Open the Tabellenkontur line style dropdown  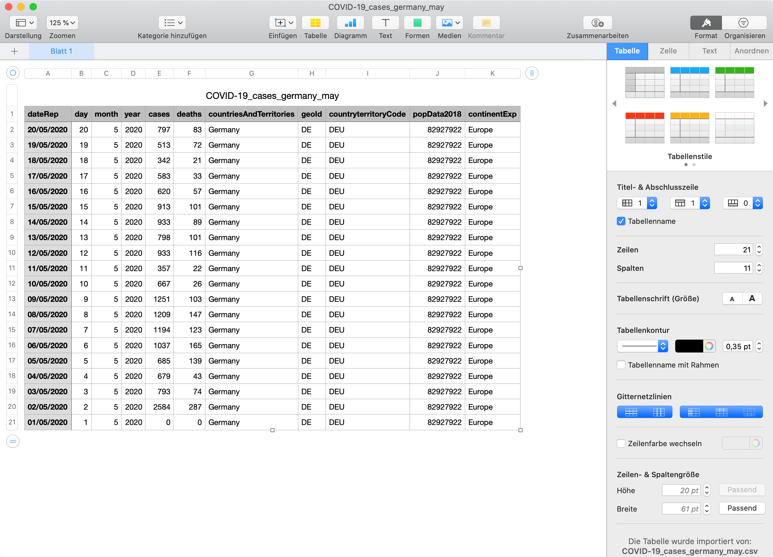(x=642, y=346)
